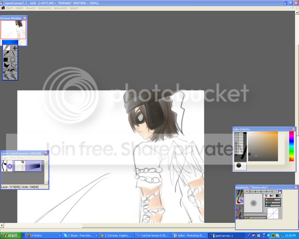
Task: Click the red dot brush slot in BrushInfo
Action: [247, 191]
